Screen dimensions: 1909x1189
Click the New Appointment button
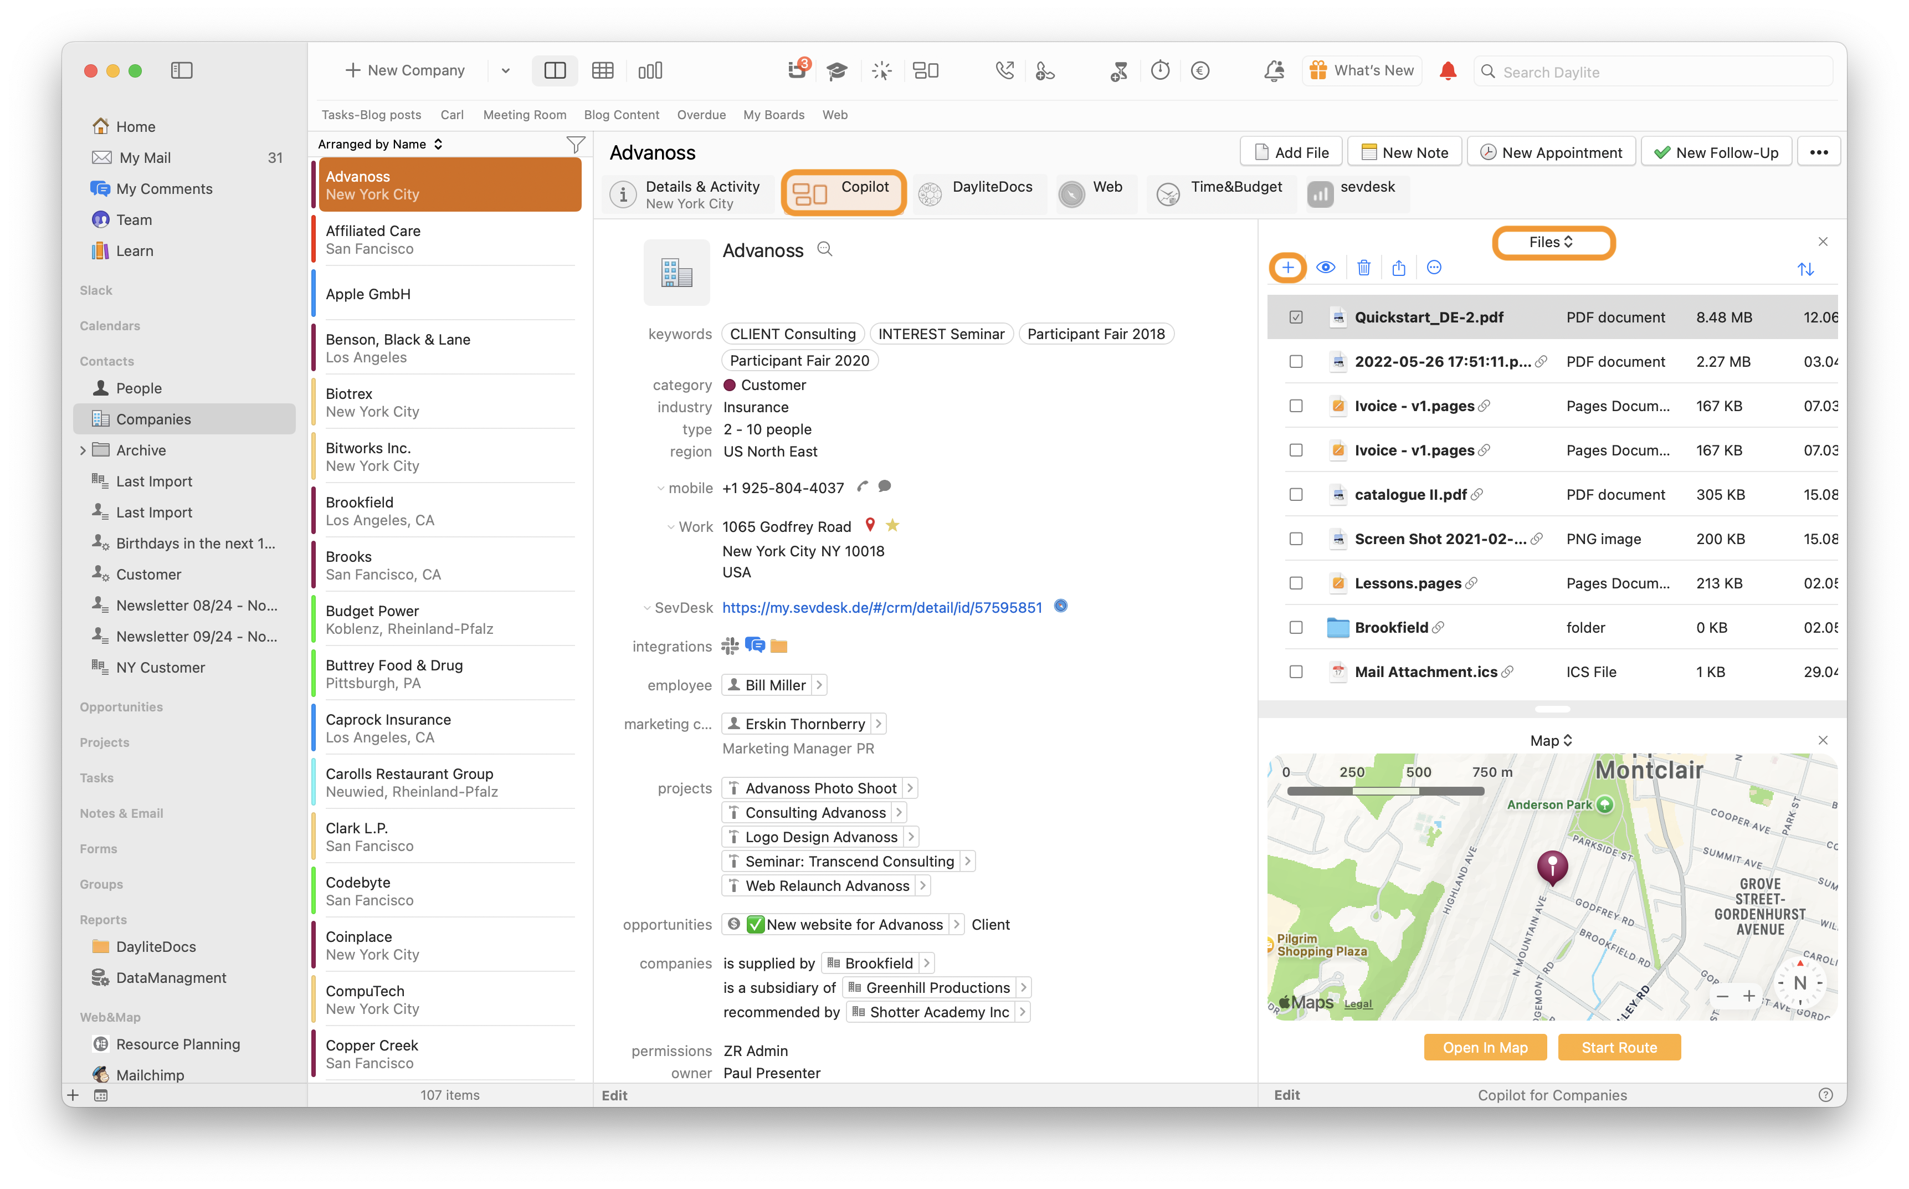[1551, 152]
